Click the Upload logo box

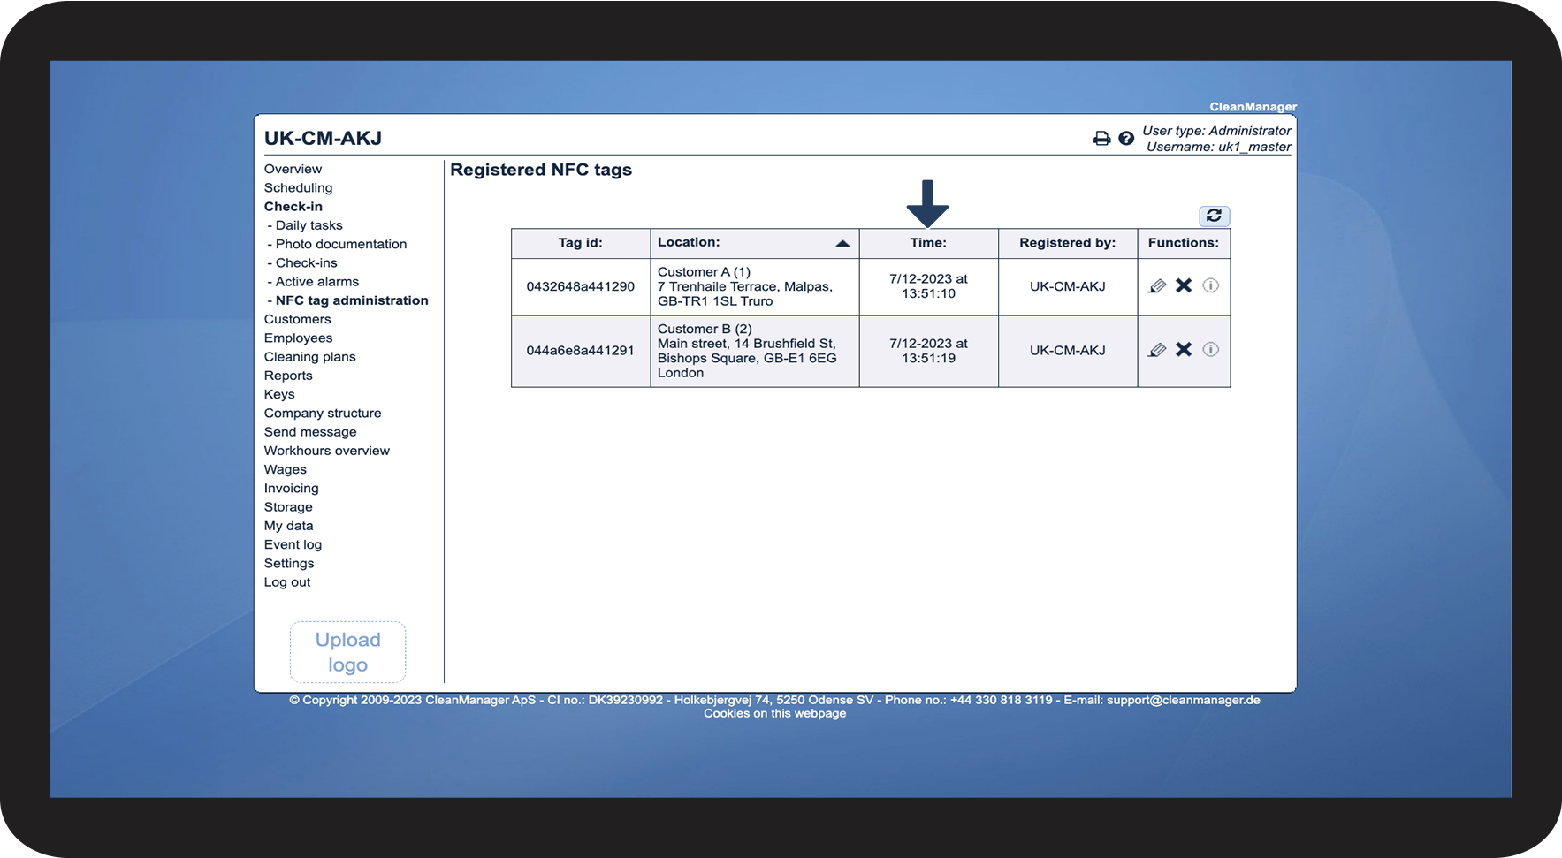[347, 652]
